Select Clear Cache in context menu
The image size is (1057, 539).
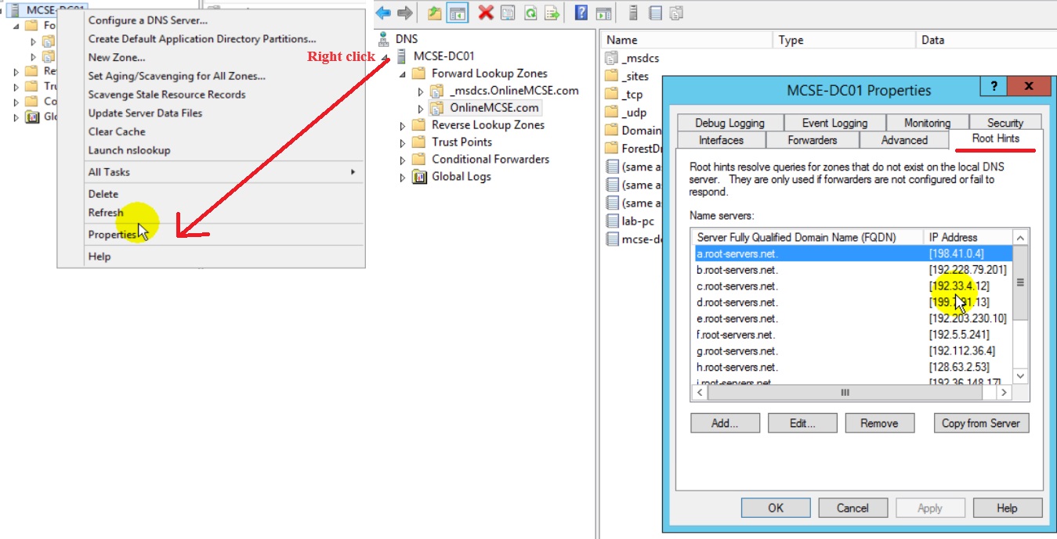click(x=117, y=131)
